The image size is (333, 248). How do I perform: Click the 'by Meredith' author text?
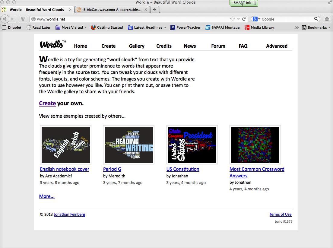pos(114,176)
